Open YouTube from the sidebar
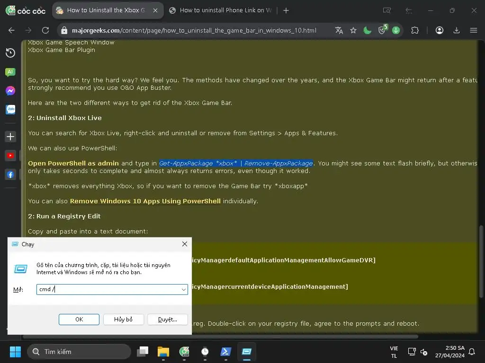Image resolution: width=485 pixels, height=363 pixels. (10, 156)
